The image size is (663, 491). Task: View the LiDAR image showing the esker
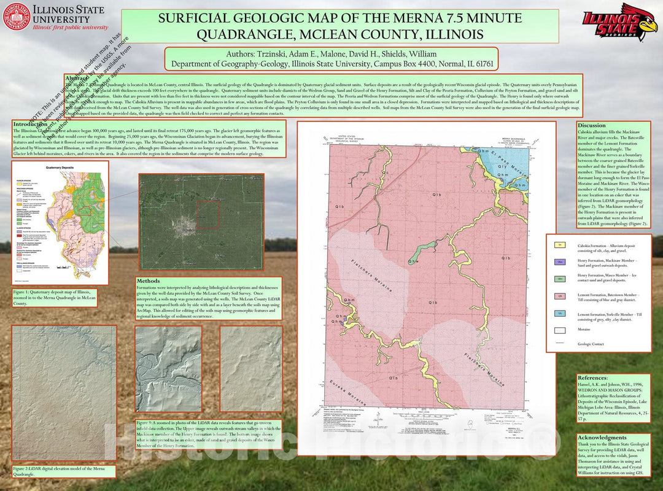coord(250,360)
